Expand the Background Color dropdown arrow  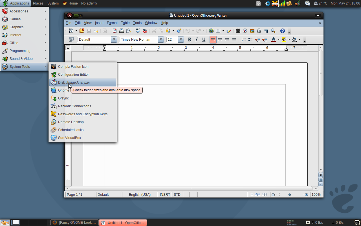300,40
